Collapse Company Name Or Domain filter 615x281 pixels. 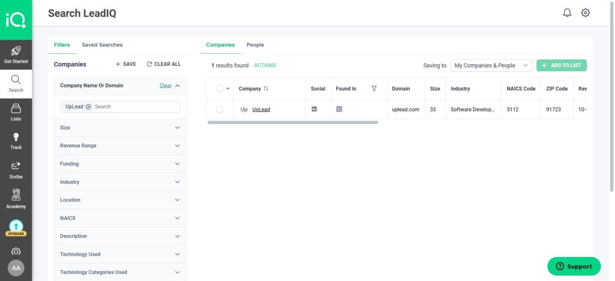(x=178, y=86)
